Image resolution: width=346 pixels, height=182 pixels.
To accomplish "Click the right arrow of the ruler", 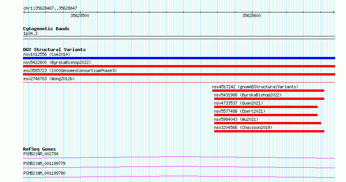I will click(334, 12).
